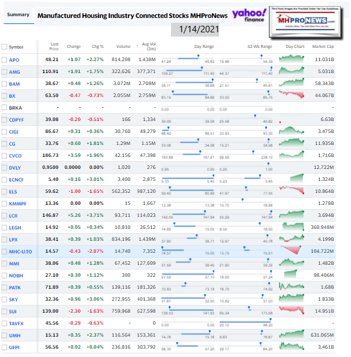Image resolution: width=351 pixels, height=357 pixels.
Task: Select ELS change value -1.00
Action: click(74, 191)
